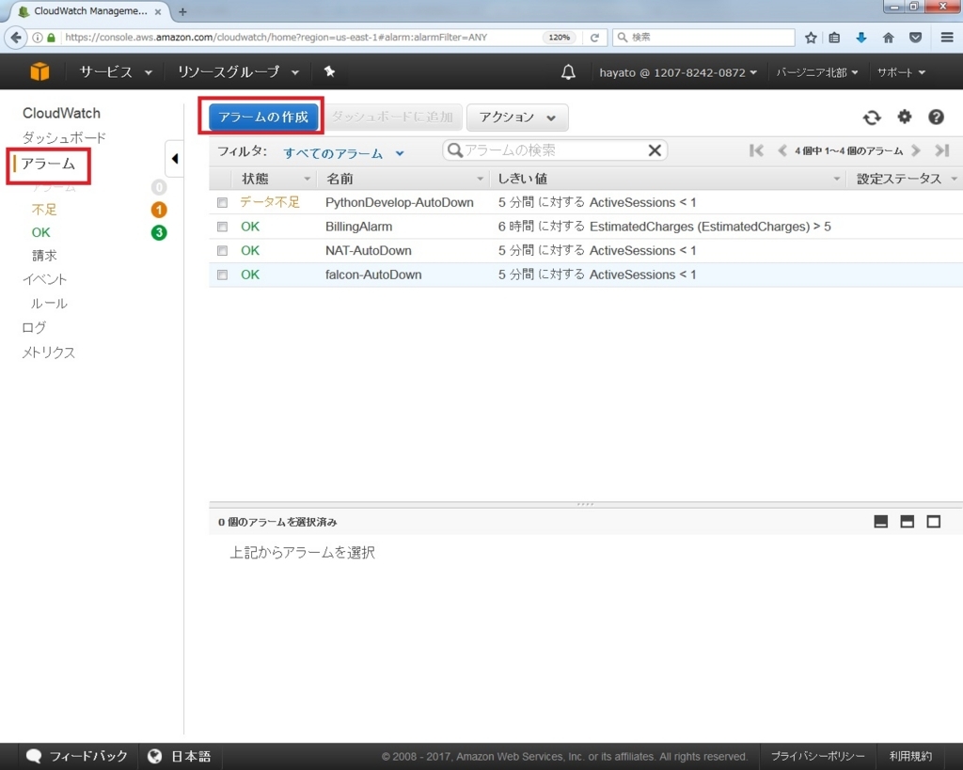Check the BillingAlarm row checkbox

(222, 227)
